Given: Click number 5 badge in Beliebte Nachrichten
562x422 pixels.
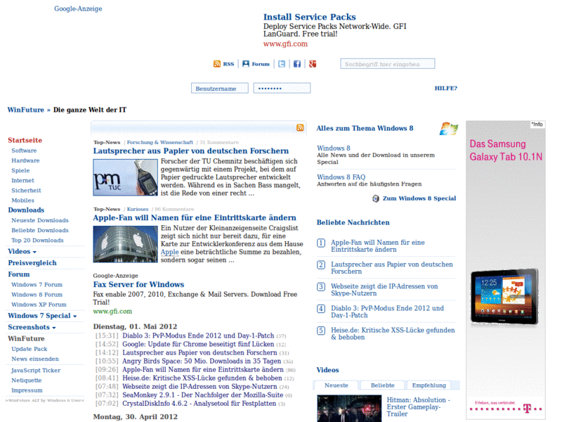Looking at the screenshot, I should 321,331.
